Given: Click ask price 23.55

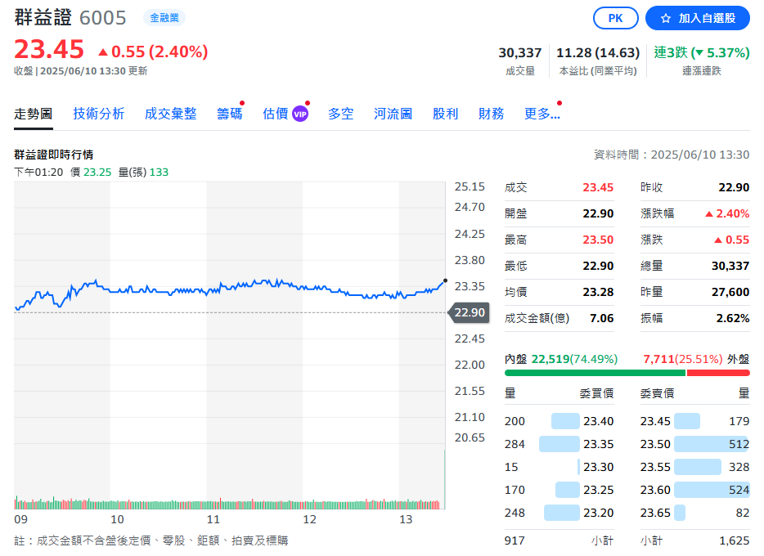Looking at the screenshot, I should pyautogui.click(x=655, y=467).
